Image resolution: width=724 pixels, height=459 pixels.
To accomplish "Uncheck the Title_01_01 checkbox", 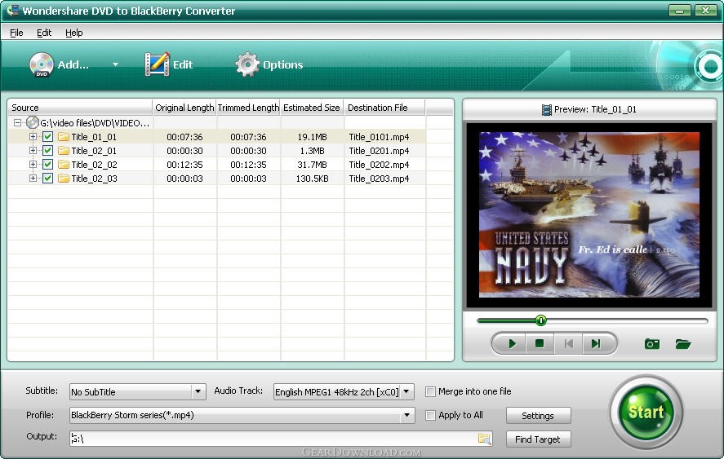I will click(47, 136).
